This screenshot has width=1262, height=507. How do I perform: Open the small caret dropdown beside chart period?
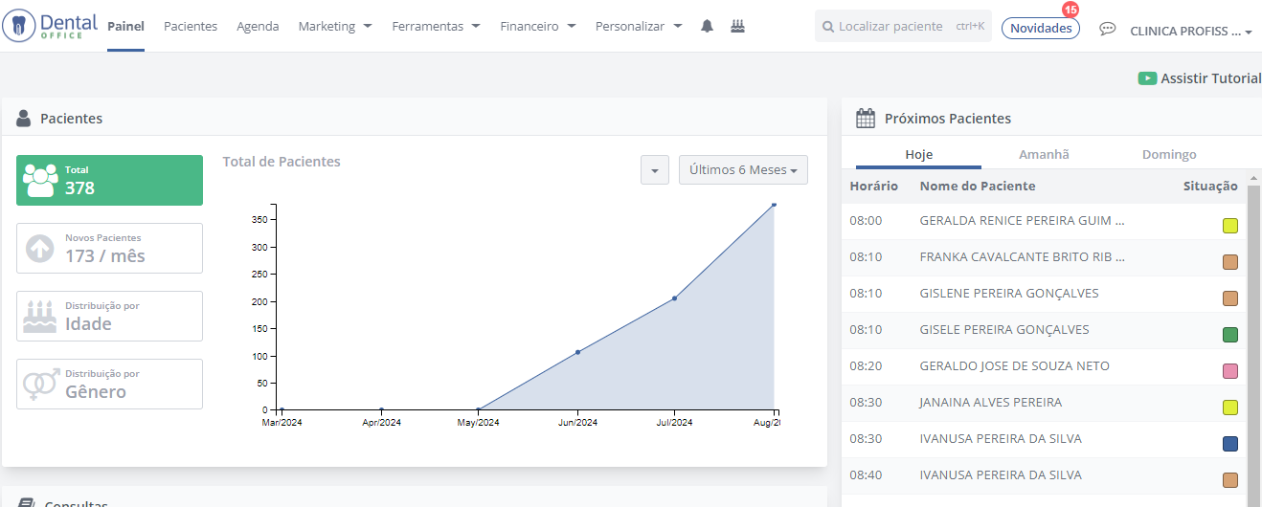(x=654, y=170)
